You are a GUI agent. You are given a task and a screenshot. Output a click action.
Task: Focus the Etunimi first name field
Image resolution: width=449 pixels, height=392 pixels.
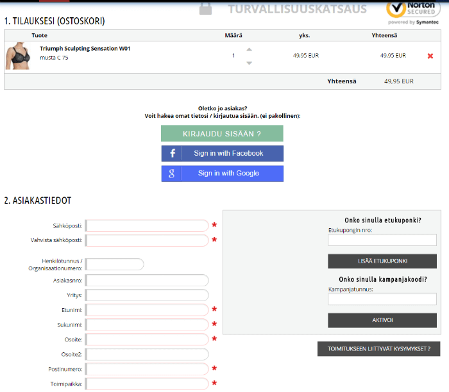[148, 310]
